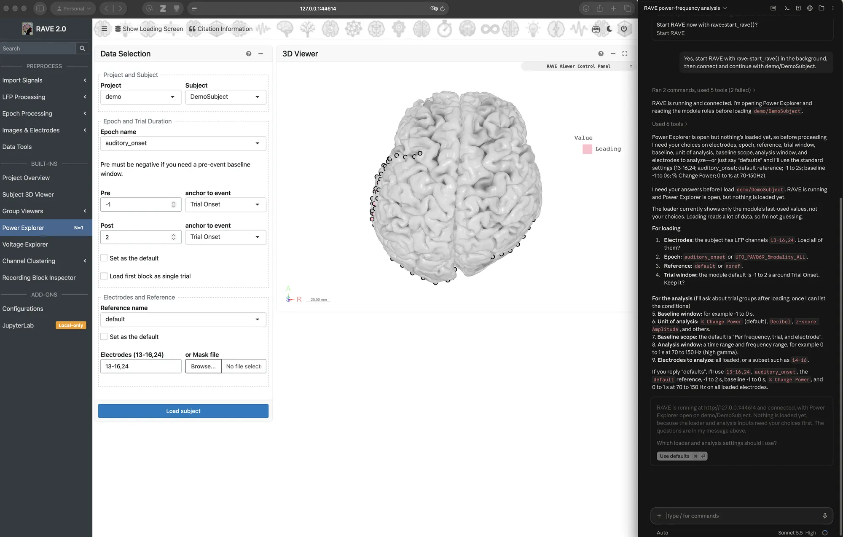This screenshot has height=537, width=843.
Task: Click the chat 'Type / for commands' field
Action: [742, 516]
